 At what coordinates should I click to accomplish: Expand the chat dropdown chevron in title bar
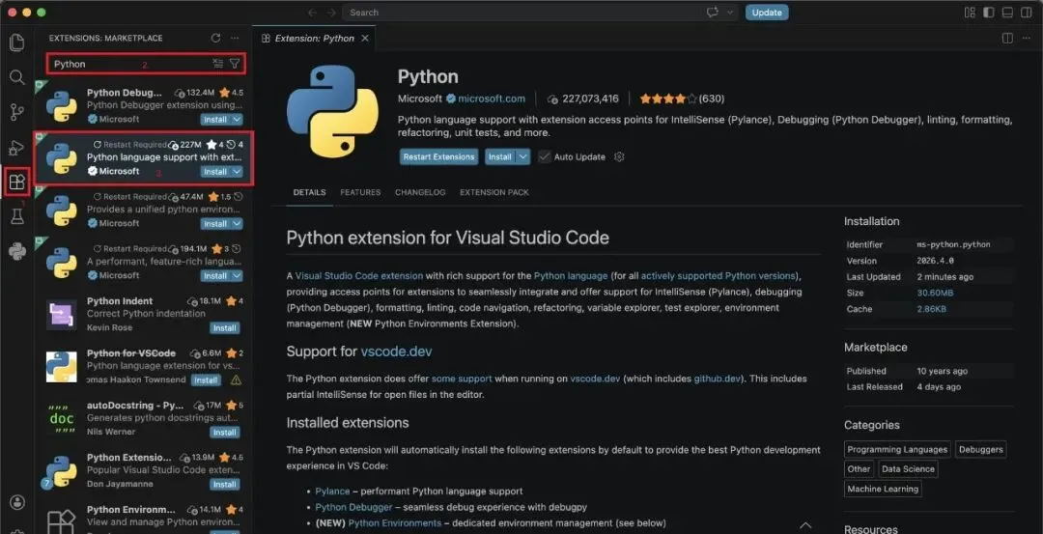click(x=730, y=12)
